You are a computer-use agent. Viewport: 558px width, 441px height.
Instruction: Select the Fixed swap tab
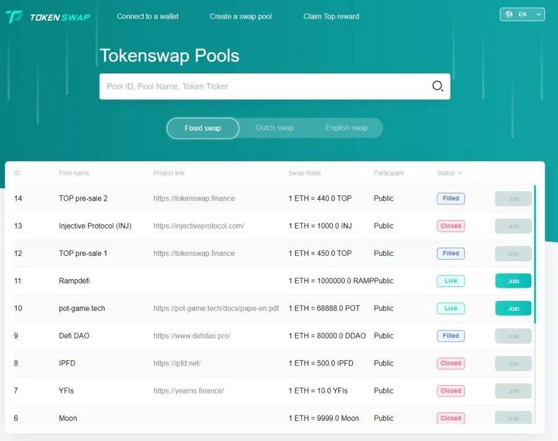pyautogui.click(x=203, y=128)
